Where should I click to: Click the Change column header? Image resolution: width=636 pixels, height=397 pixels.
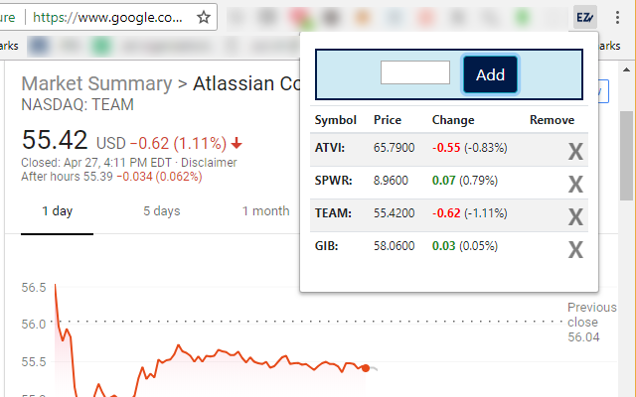tap(453, 120)
